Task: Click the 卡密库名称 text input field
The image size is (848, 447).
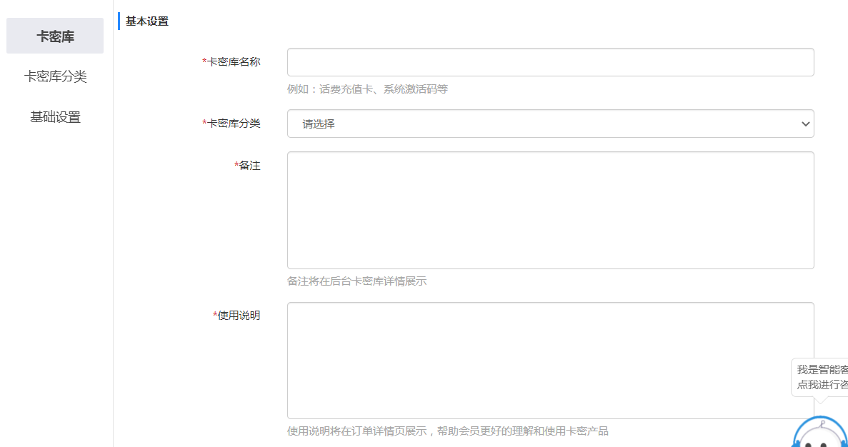Action: [x=550, y=62]
